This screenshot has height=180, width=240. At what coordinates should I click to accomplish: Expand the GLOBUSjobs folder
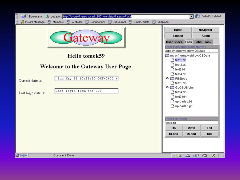167,87
